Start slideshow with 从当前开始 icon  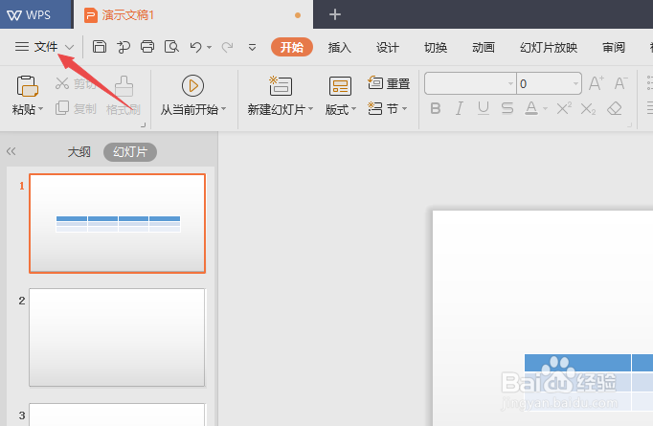click(x=192, y=86)
